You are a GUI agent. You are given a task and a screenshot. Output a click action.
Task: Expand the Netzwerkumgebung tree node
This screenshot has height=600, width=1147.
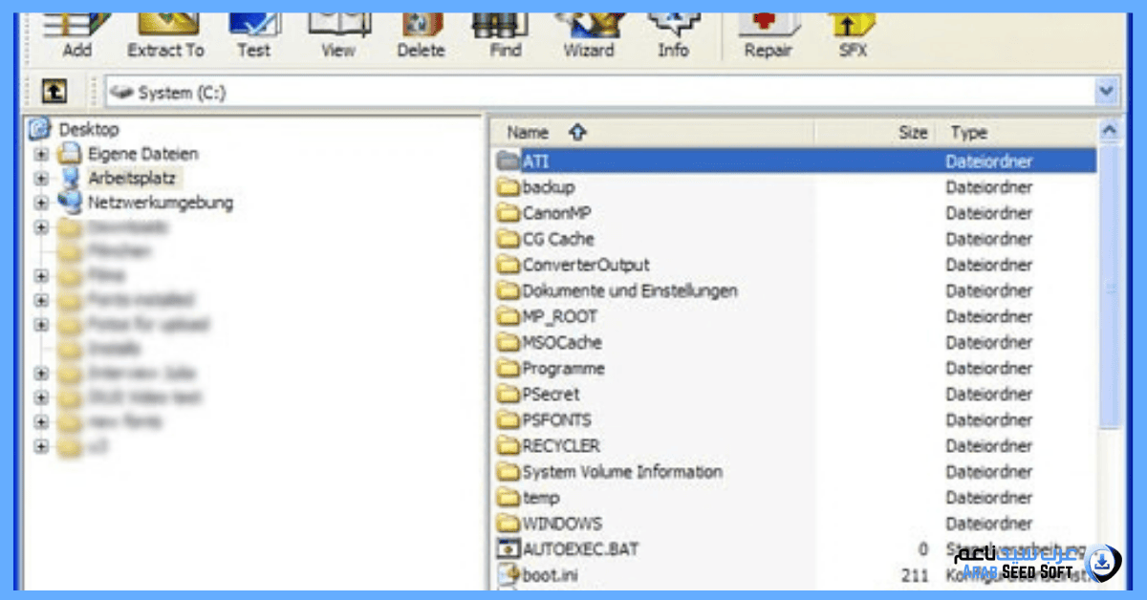click(41, 203)
